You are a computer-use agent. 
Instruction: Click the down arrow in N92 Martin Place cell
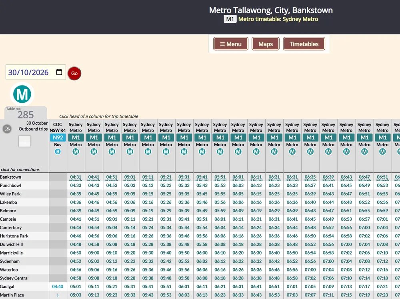point(58,295)
